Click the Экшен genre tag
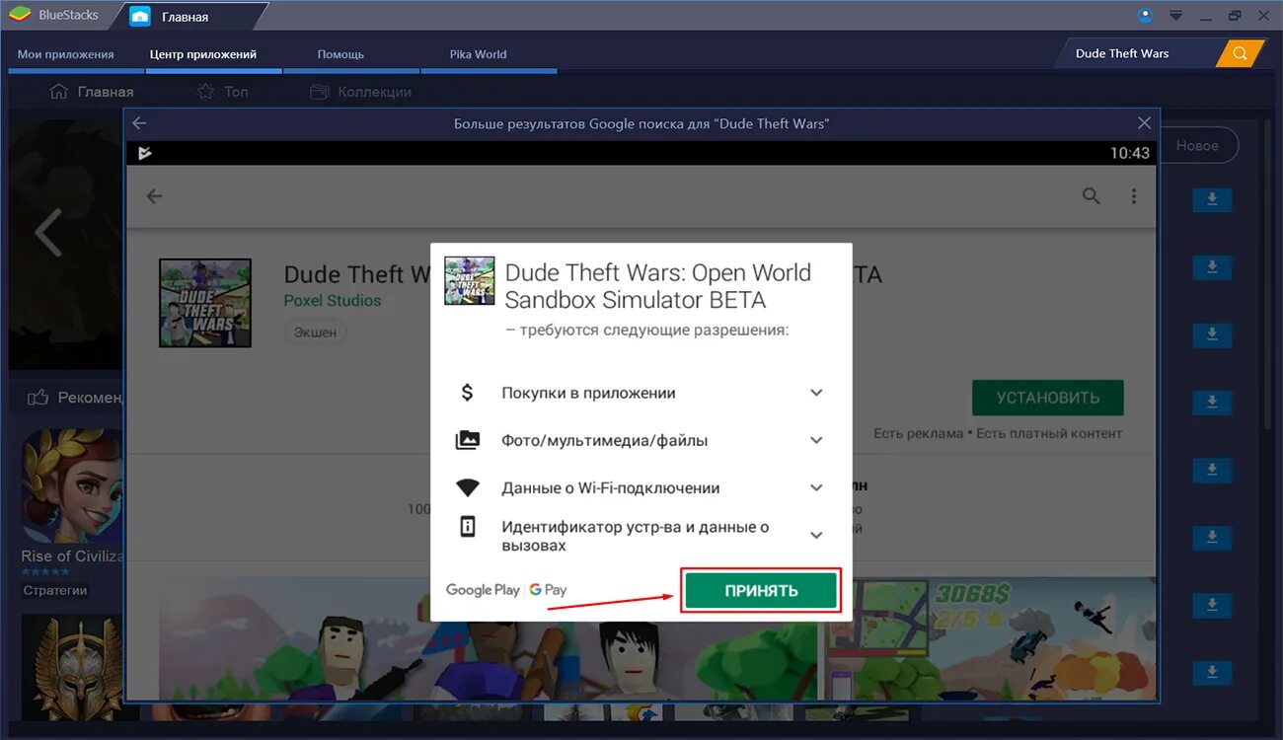The height and width of the screenshot is (740, 1283). [x=316, y=333]
